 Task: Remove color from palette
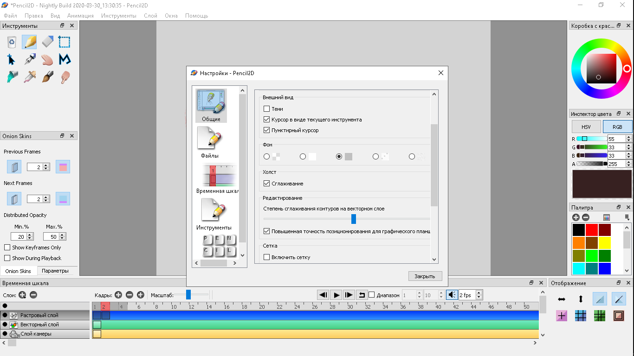click(x=586, y=217)
